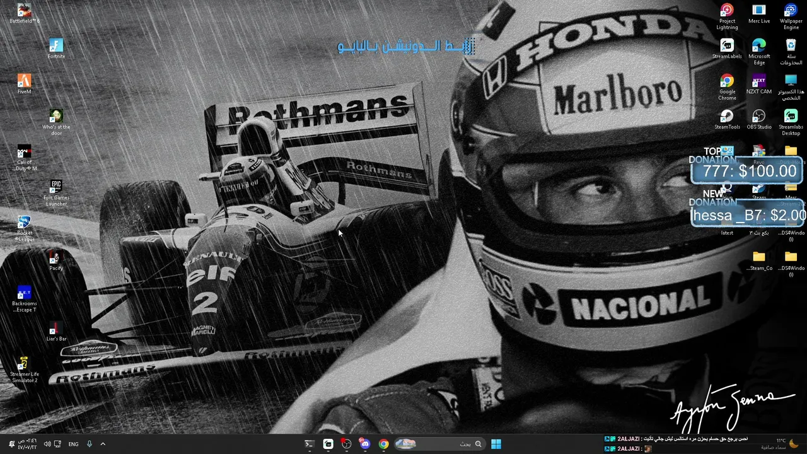Open the weather widget on the taskbar
This screenshot has height=454, width=807.
pyautogui.click(x=780, y=444)
